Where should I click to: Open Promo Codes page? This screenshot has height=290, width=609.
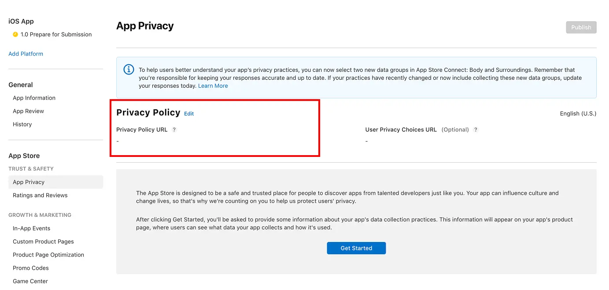click(x=31, y=268)
